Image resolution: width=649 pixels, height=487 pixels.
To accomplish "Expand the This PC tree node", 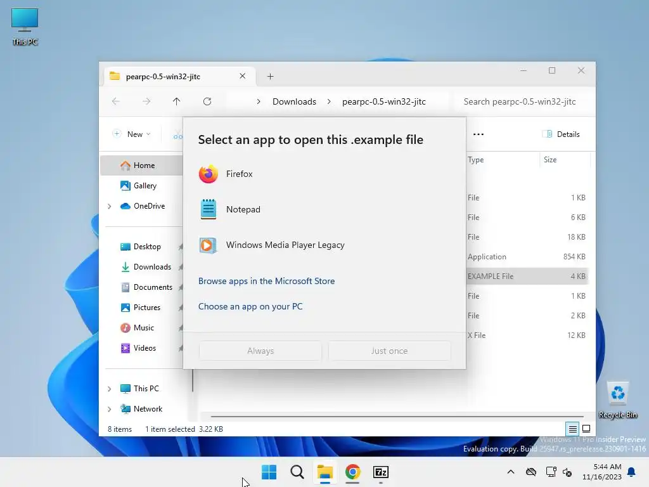I will click(109, 389).
